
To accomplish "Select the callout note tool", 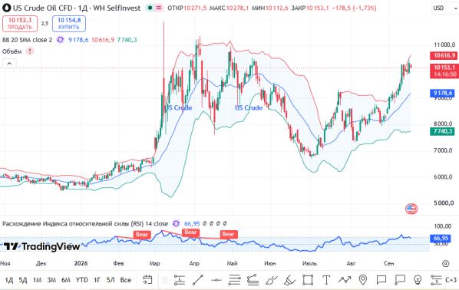I will [x=400, y=280].
